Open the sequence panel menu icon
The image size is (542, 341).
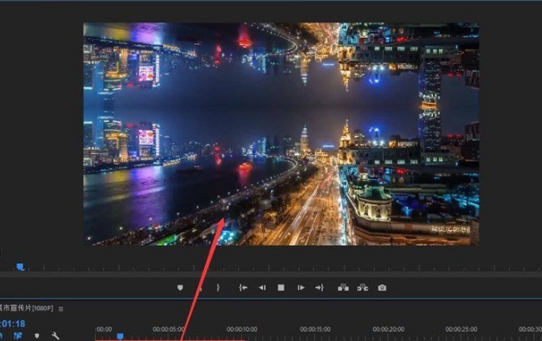pos(61,309)
